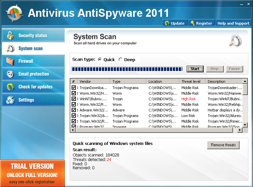Viewport: 253px width, 187px height.
Task: Start the system scan
Action: 195,69
